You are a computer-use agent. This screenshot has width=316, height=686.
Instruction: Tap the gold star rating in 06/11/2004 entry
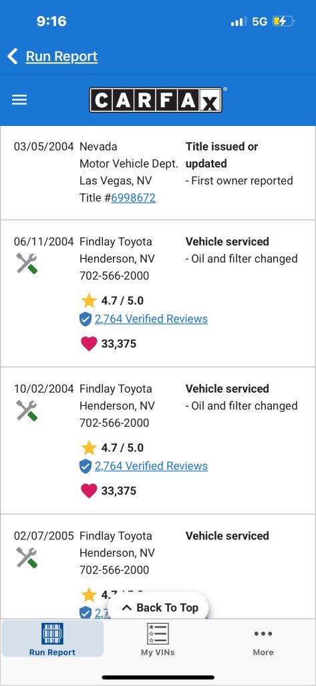[89, 301]
